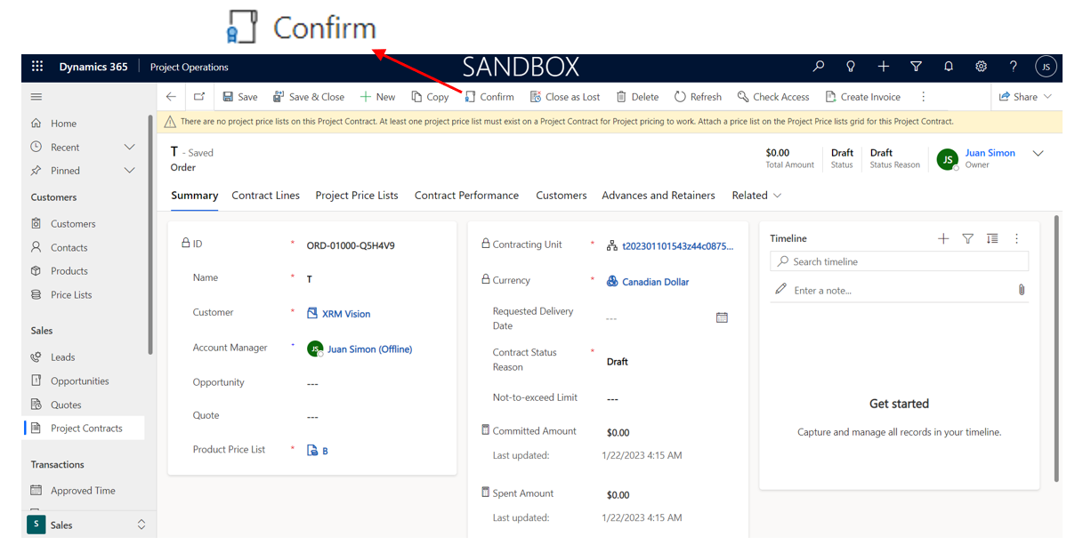1083x553 pixels.
Task: Collapse the site map hamburger menu
Action: coord(36,97)
